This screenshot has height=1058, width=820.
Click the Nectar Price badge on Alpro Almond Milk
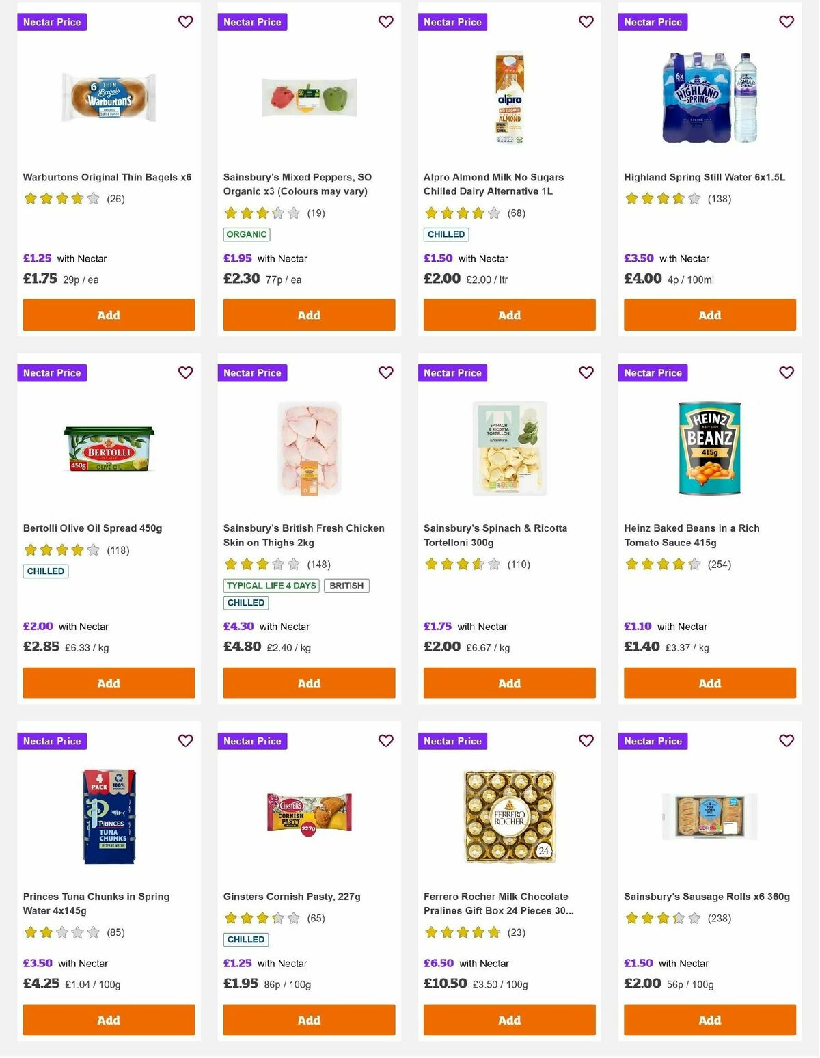[452, 21]
